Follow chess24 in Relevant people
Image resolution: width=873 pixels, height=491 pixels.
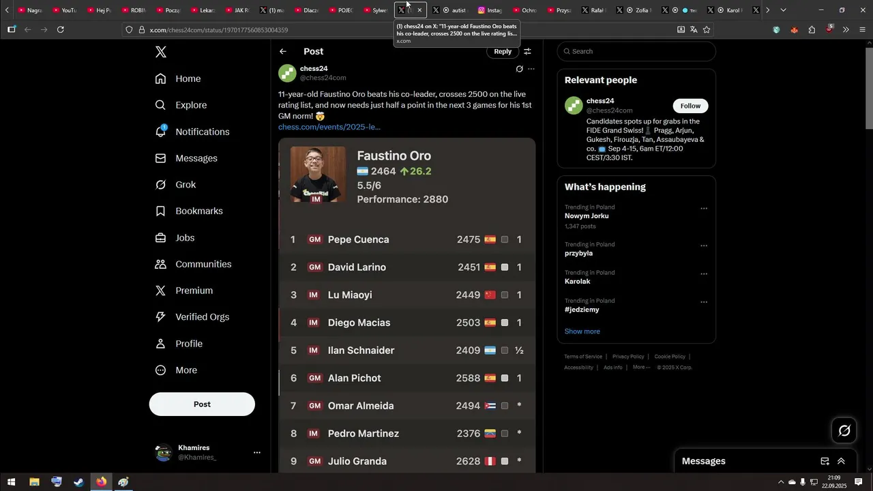[x=690, y=106]
